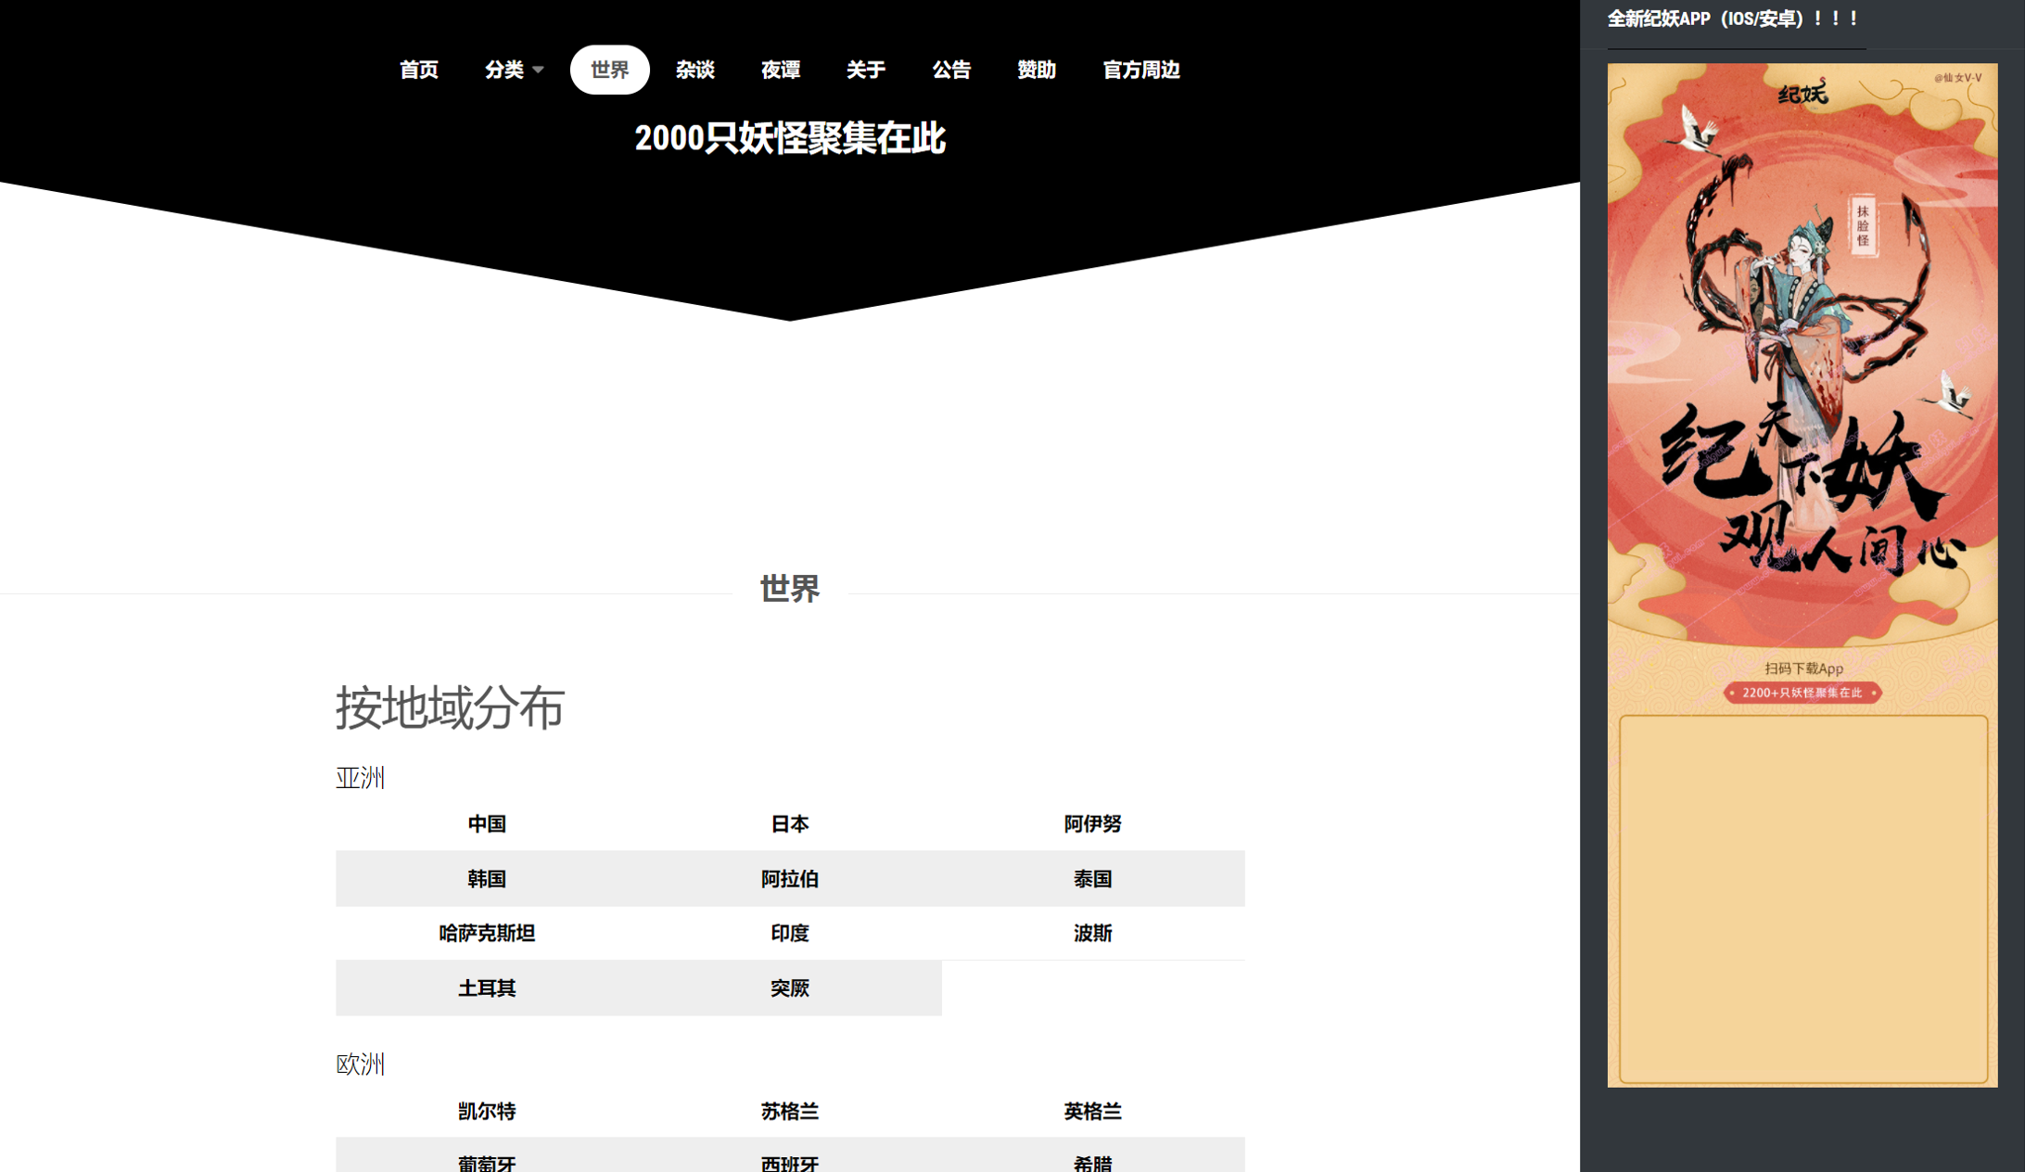Open the 首页 home menu item
Screen dimensions: 2025x1172
(x=418, y=70)
